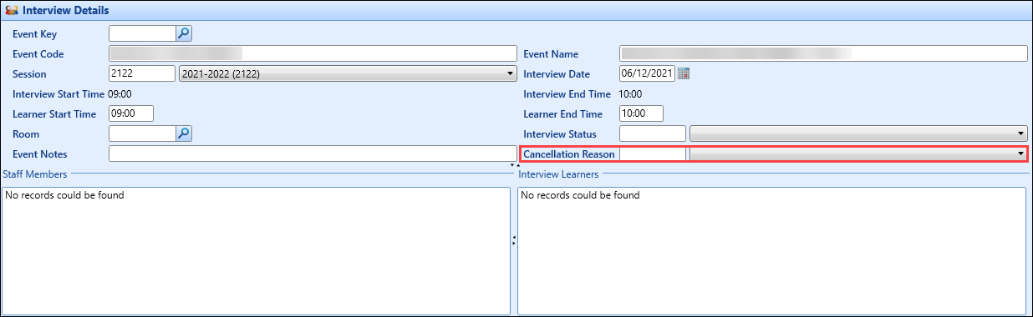
Task: Click the Event Key search magnifier icon
Action: 184,33
